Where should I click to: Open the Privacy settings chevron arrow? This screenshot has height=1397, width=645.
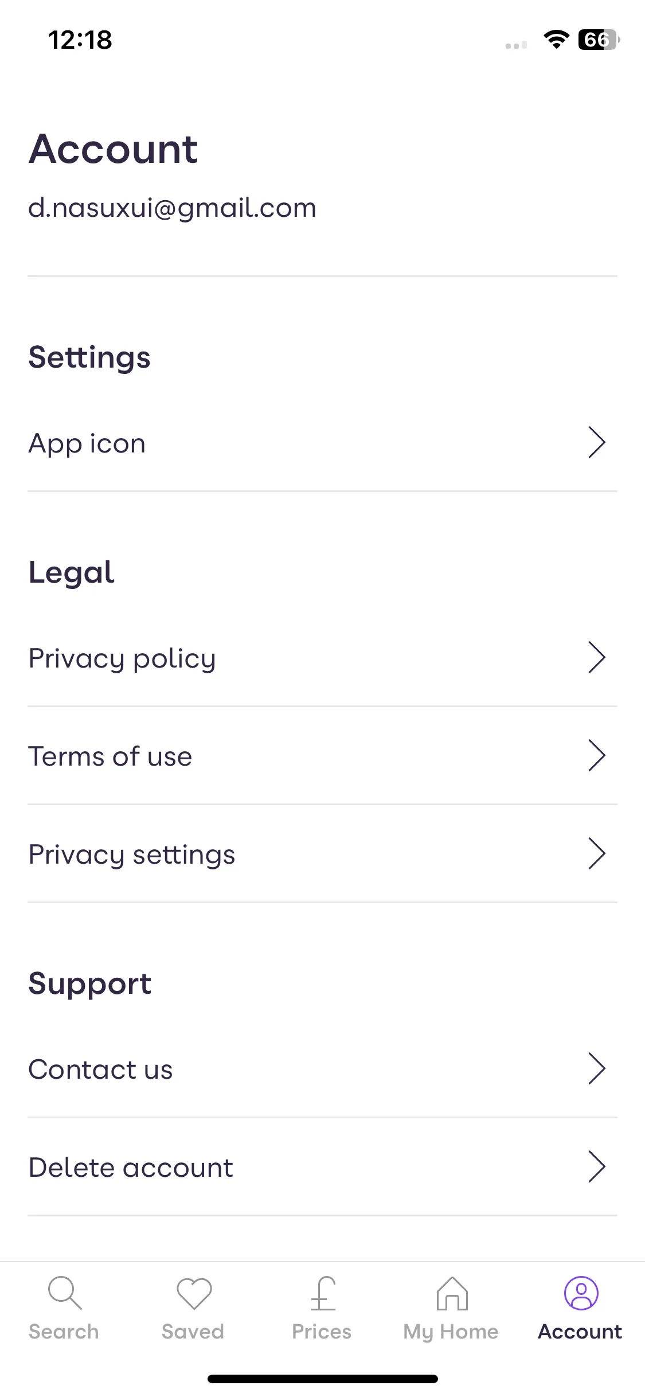point(597,853)
